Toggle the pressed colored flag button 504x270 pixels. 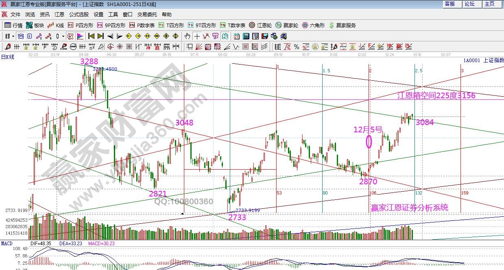point(80,36)
